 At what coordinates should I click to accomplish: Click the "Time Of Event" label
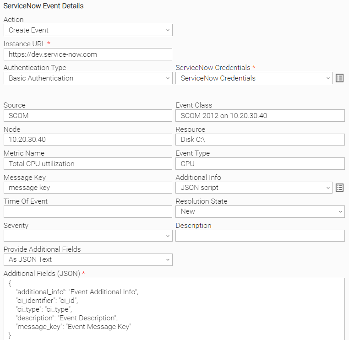coord(26,201)
